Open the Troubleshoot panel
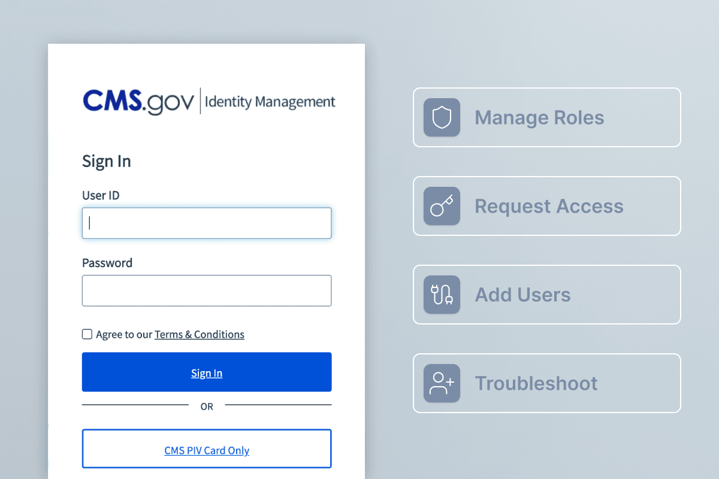719x479 pixels. click(x=546, y=383)
